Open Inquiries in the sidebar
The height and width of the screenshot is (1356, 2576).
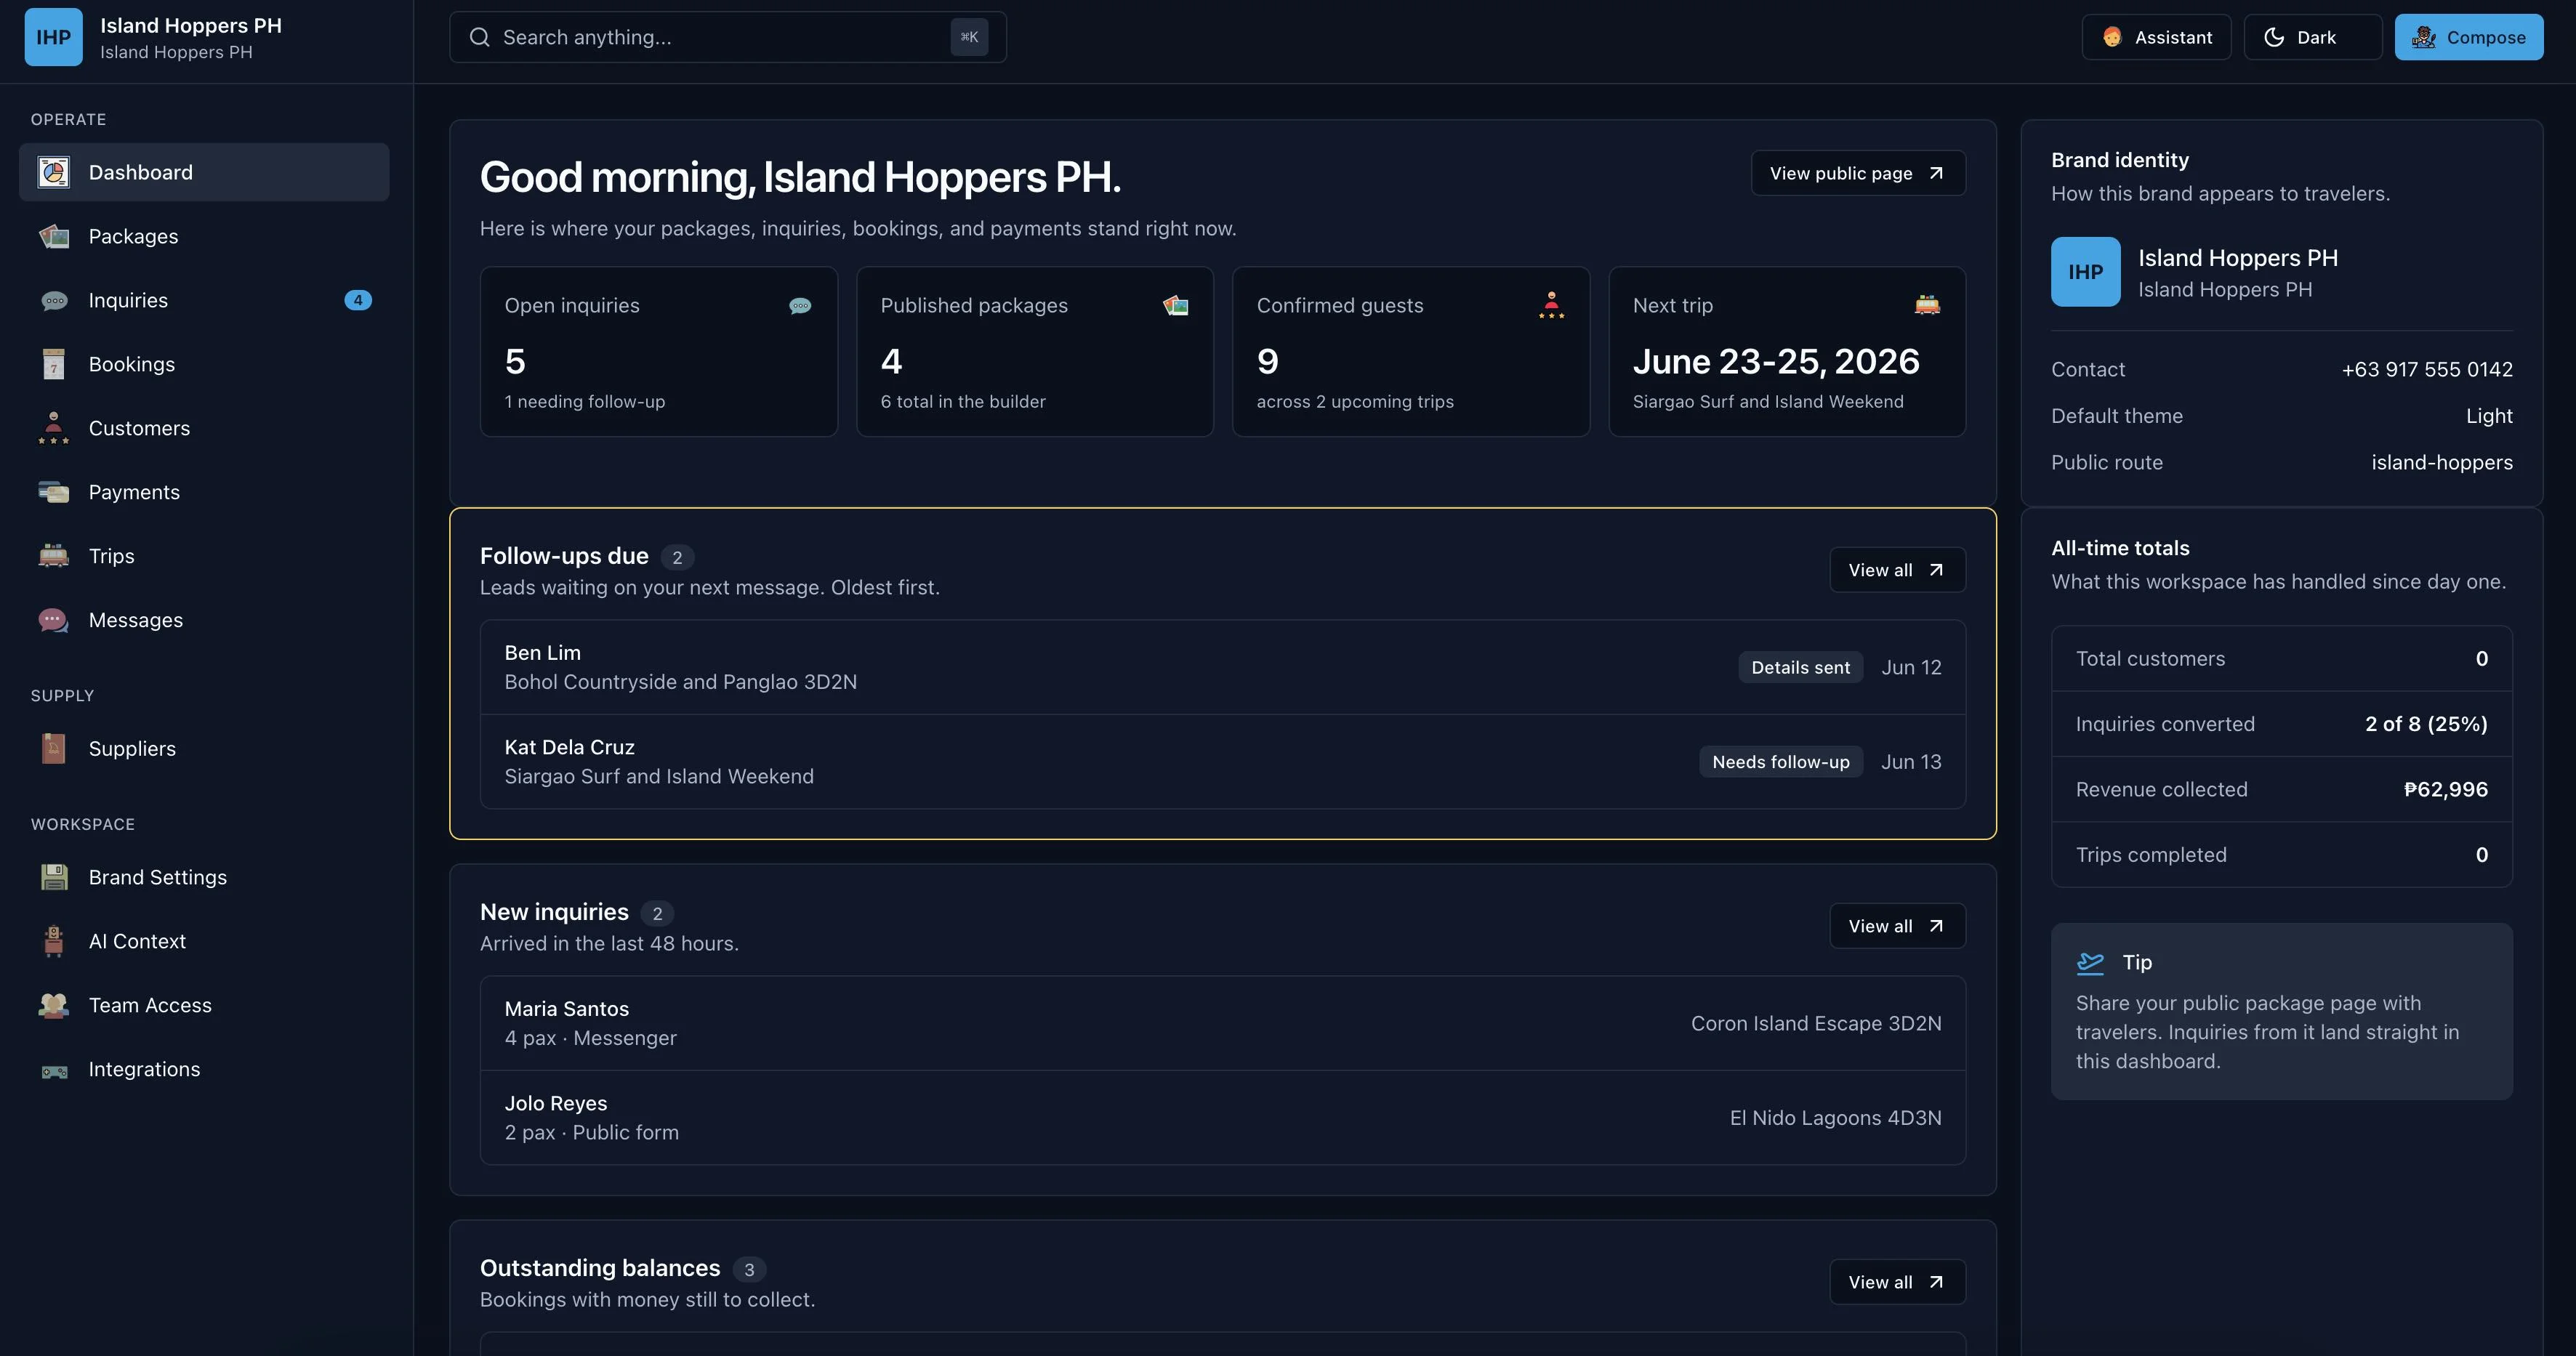[x=204, y=300]
